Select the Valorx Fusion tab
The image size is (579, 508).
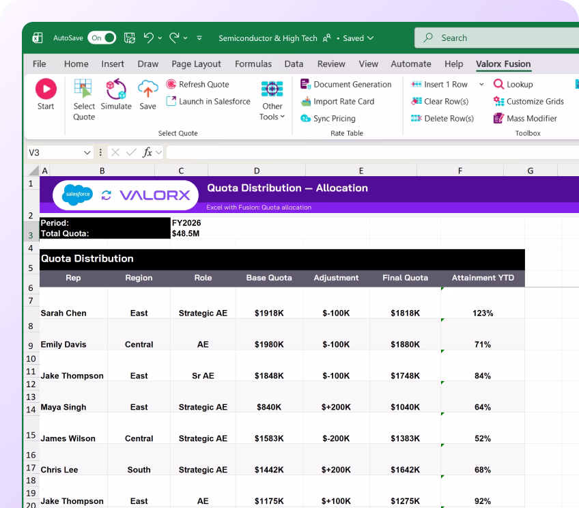503,64
